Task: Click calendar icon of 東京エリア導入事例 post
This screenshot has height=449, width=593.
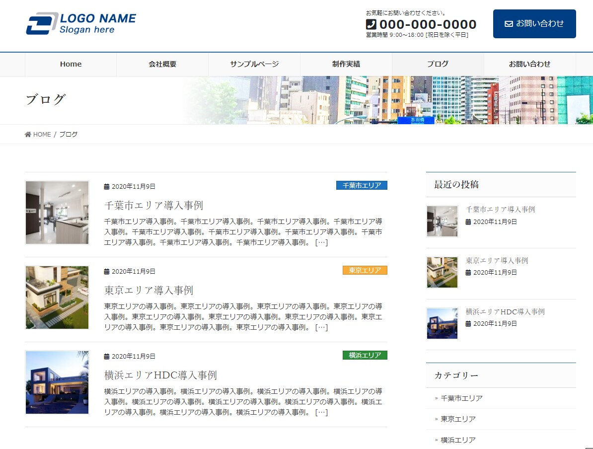Action: point(107,272)
